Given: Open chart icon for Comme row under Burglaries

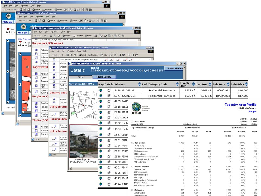Looking at the screenshot, I should point(36,110).
